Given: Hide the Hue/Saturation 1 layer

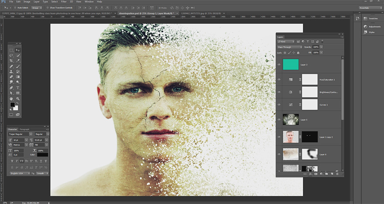Looking at the screenshot, I should 279,80.
